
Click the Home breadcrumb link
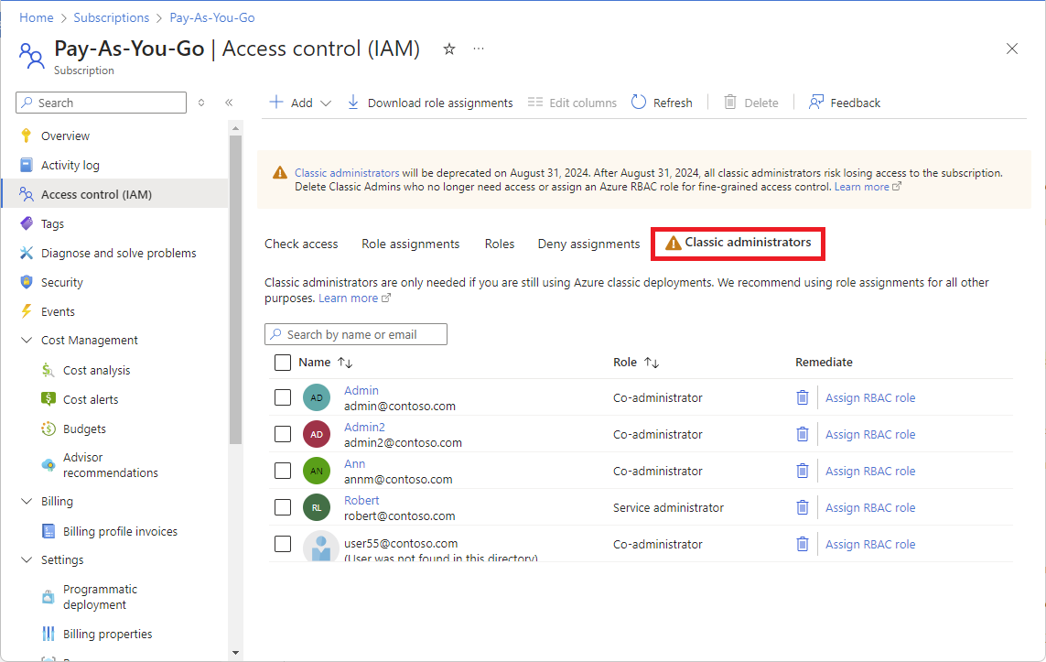click(36, 18)
